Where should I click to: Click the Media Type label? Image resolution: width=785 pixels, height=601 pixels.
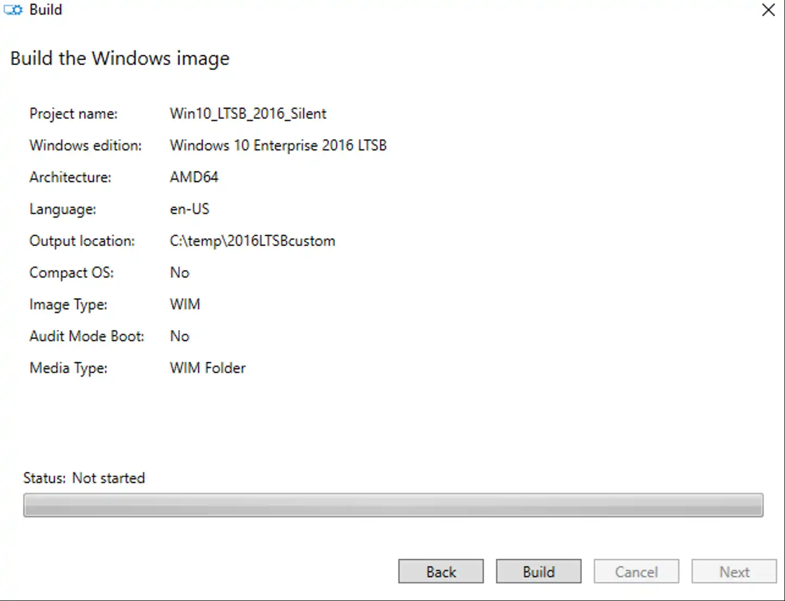68,368
